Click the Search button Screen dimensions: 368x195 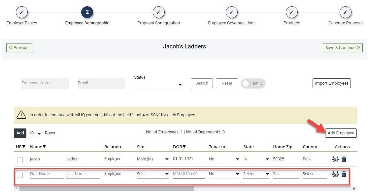coord(202,83)
